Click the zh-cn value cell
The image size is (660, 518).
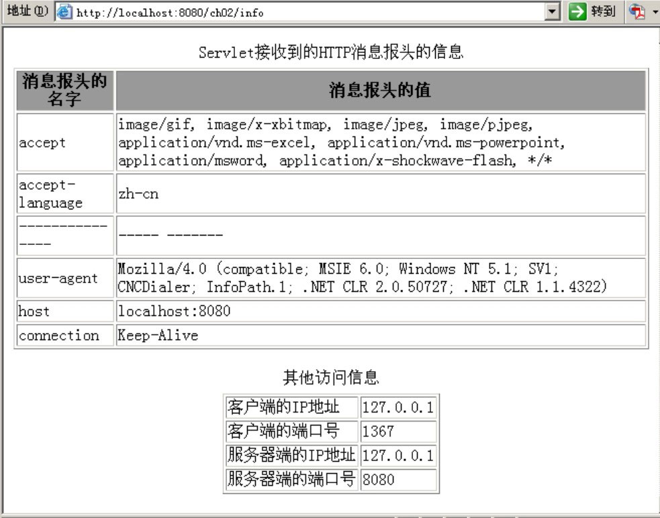point(381,193)
